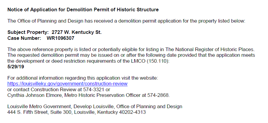
Task: Select case number WR1096307
Action: (x=60, y=38)
